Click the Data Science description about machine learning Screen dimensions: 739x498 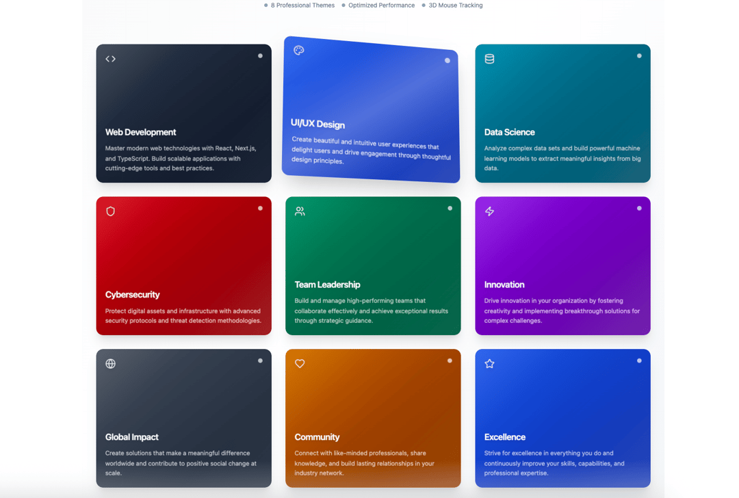[562, 158]
